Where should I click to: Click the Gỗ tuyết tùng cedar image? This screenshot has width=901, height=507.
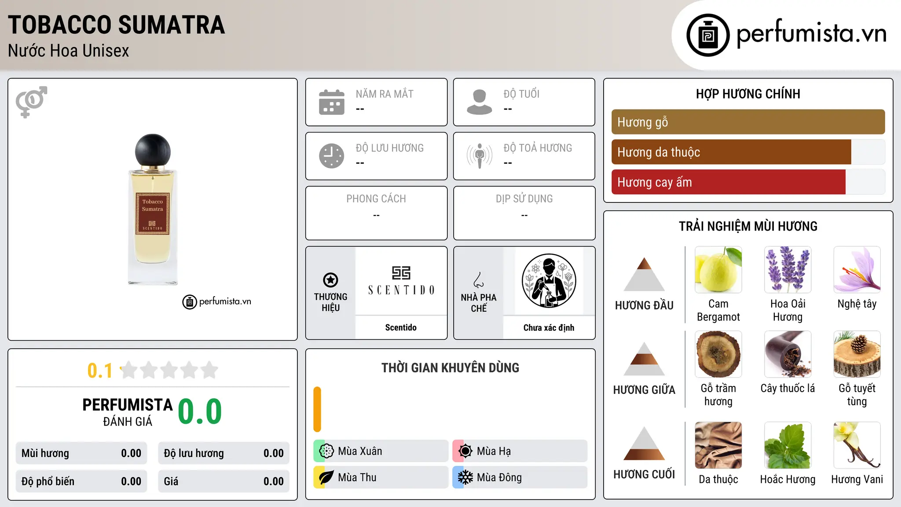pos(857,354)
